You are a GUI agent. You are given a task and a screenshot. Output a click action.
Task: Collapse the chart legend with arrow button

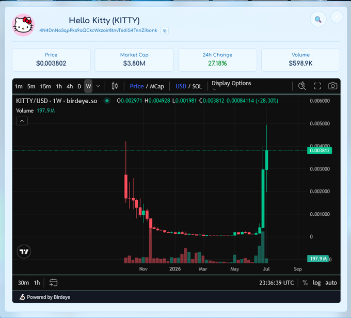(x=22, y=121)
